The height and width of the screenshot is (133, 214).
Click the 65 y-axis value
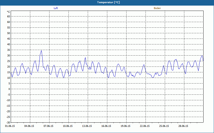click(9, 16)
